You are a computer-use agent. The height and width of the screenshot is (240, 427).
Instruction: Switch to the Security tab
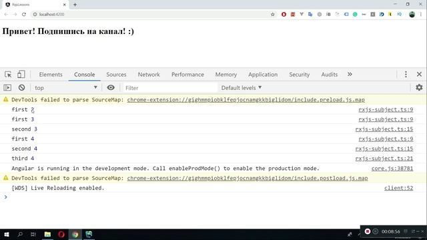pyautogui.click(x=300, y=74)
